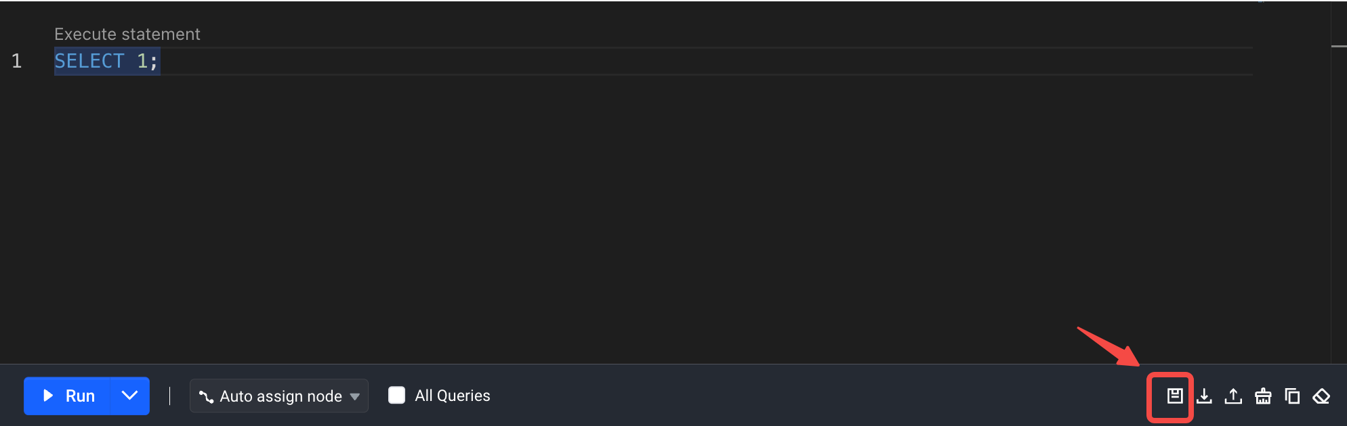Image resolution: width=1347 pixels, height=426 pixels.
Task: Click the play triangle in Run button
Action: pyautogui.click(x=48, y=396)
